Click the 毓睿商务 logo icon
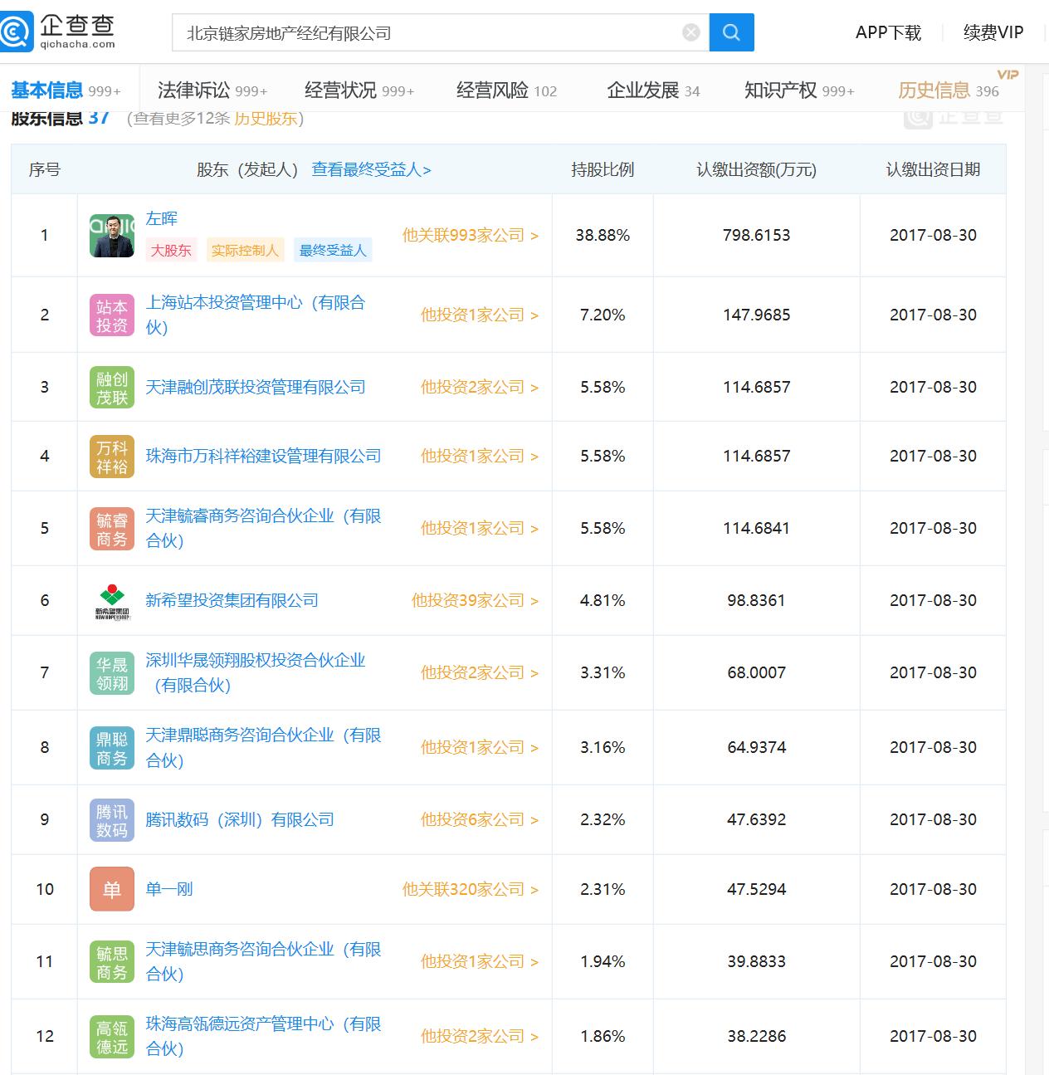The width and height of the screenshot is (1049, 1075). 112,529
